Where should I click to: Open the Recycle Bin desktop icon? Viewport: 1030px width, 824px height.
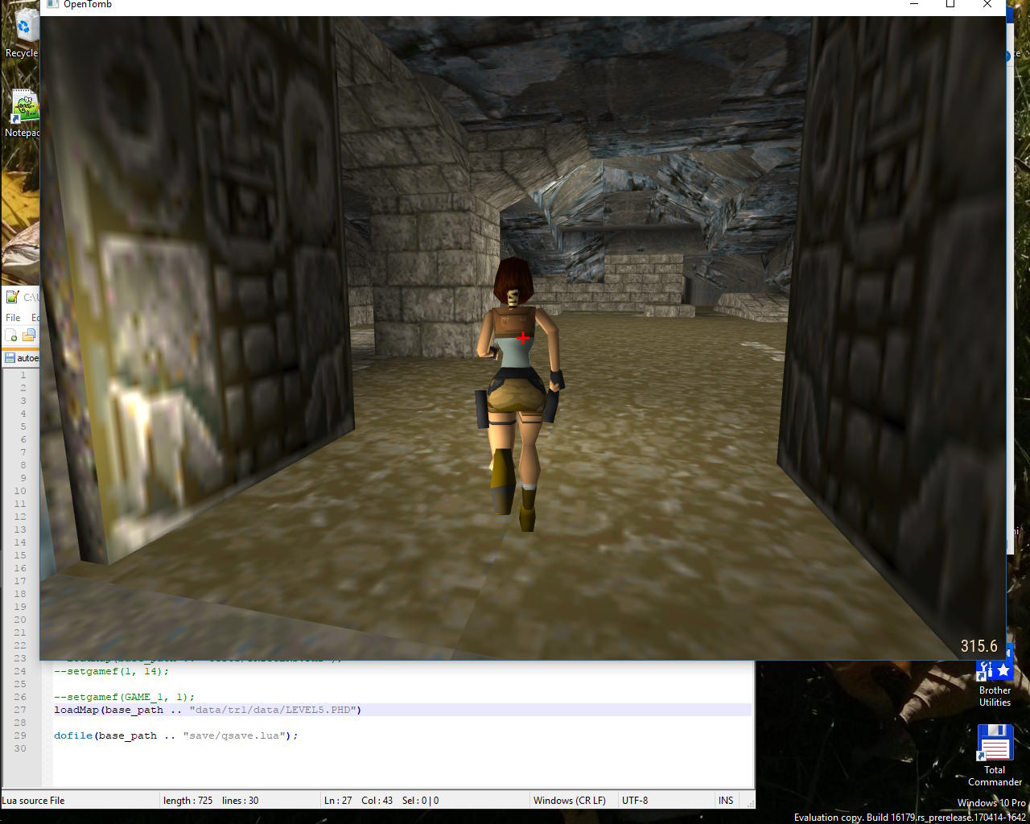tap(24, 32)
